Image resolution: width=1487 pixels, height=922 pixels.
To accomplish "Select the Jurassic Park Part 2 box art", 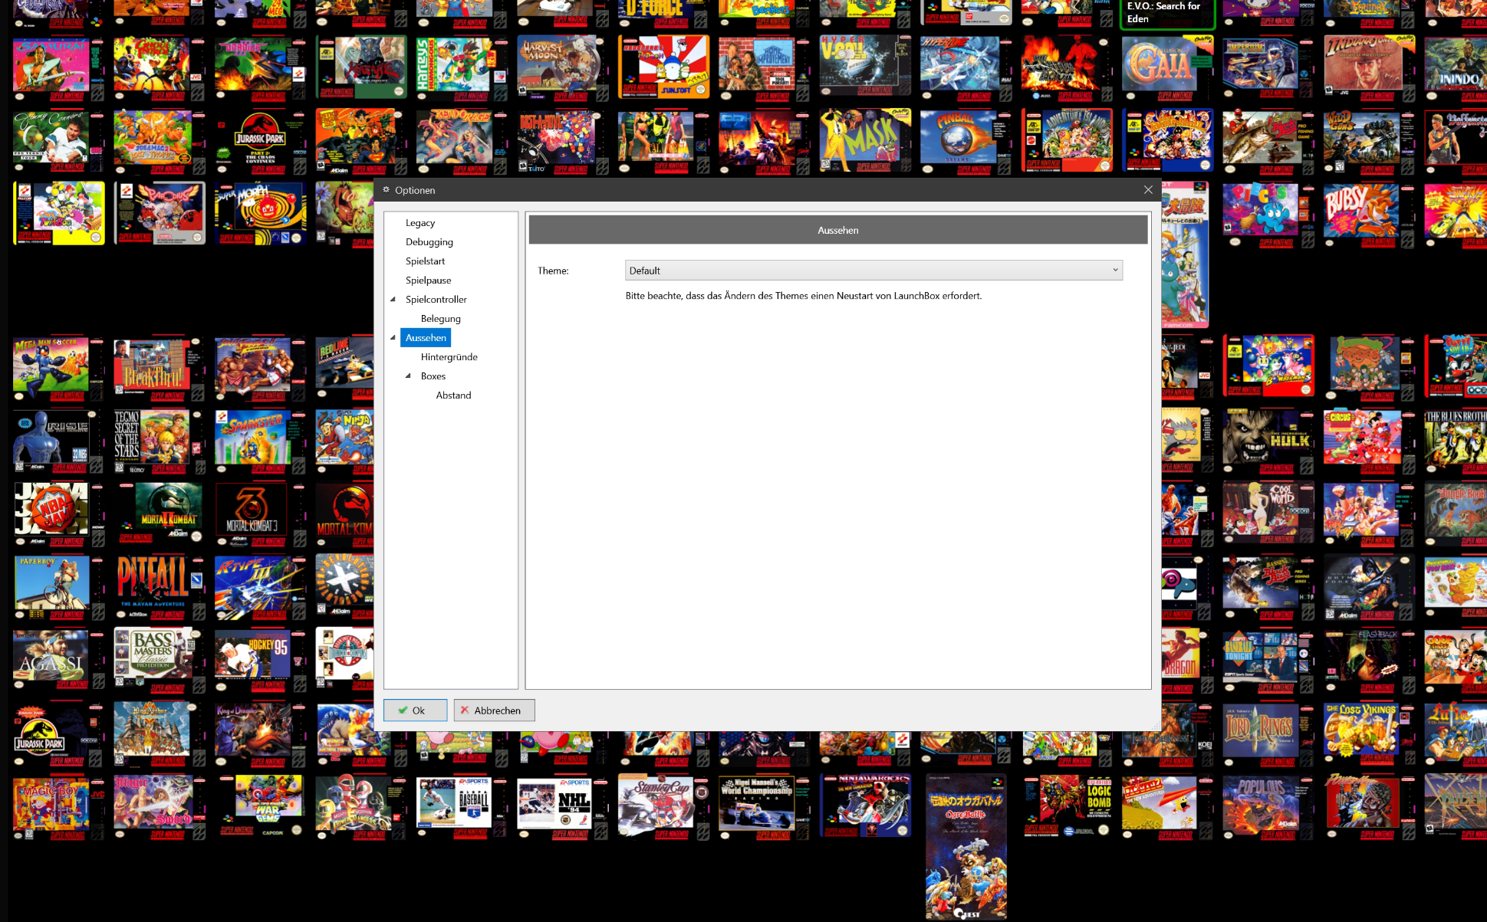I will pos(260,142).
